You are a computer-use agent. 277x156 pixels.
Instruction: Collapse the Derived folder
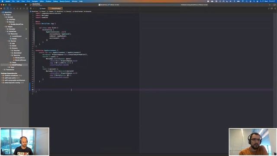pos(5,17)
